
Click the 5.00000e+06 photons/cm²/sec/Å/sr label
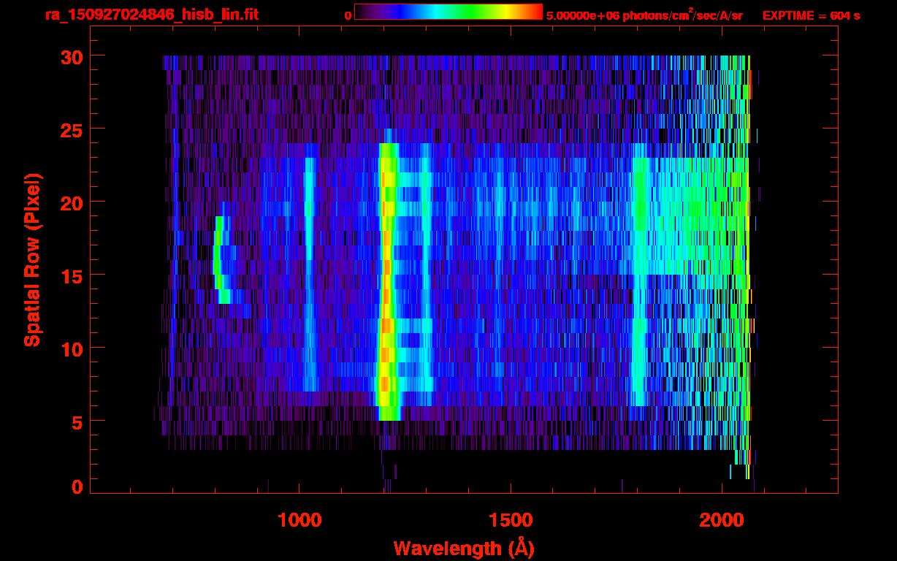click(644, 15)
